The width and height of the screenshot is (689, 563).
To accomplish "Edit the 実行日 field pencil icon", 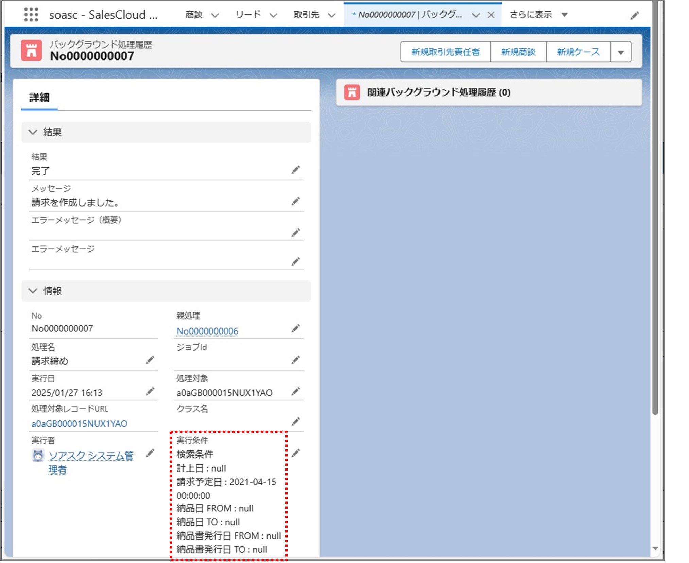I will point(150,391).
